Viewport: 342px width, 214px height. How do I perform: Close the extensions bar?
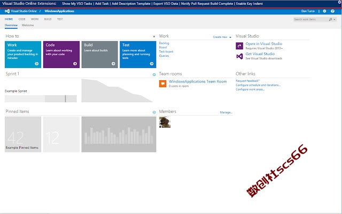tap(340, 2)
